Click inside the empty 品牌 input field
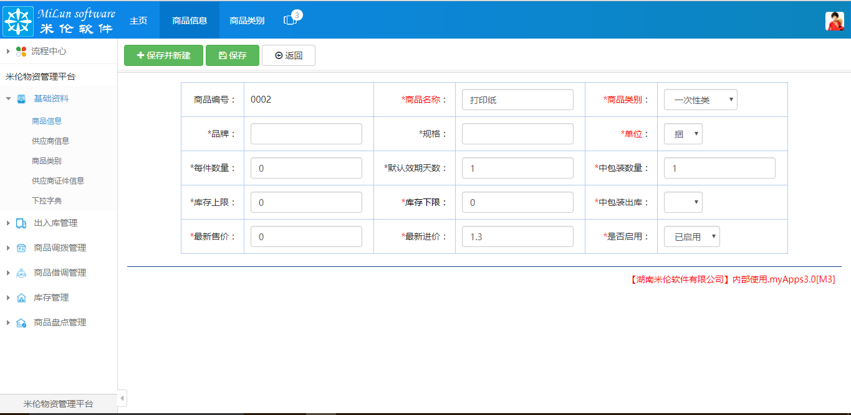Viewport: 851px width, 415px height. coord(305,133)
